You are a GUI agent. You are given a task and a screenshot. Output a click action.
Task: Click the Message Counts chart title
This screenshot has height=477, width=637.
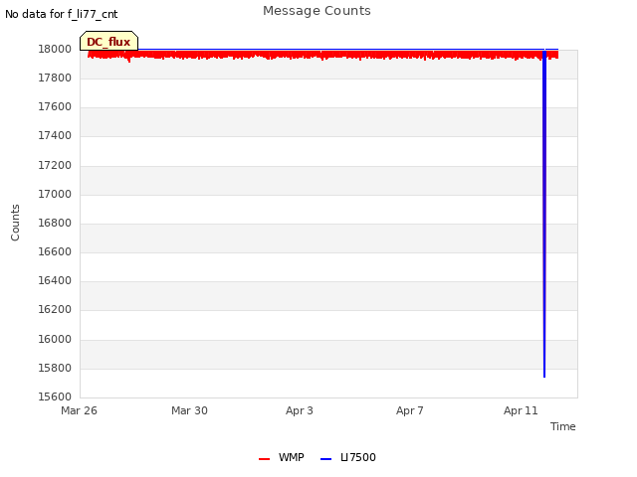317,11
